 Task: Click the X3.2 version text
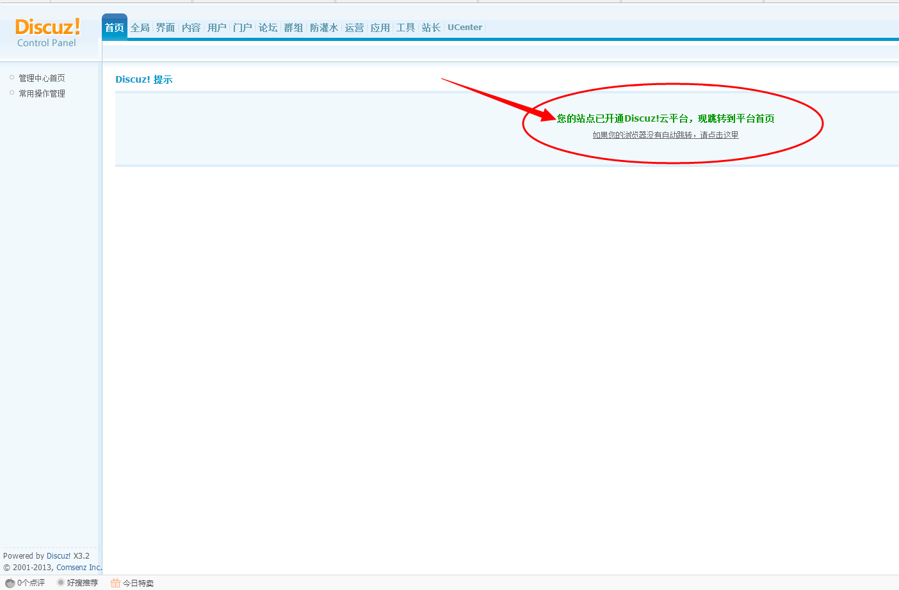(81, 556)
